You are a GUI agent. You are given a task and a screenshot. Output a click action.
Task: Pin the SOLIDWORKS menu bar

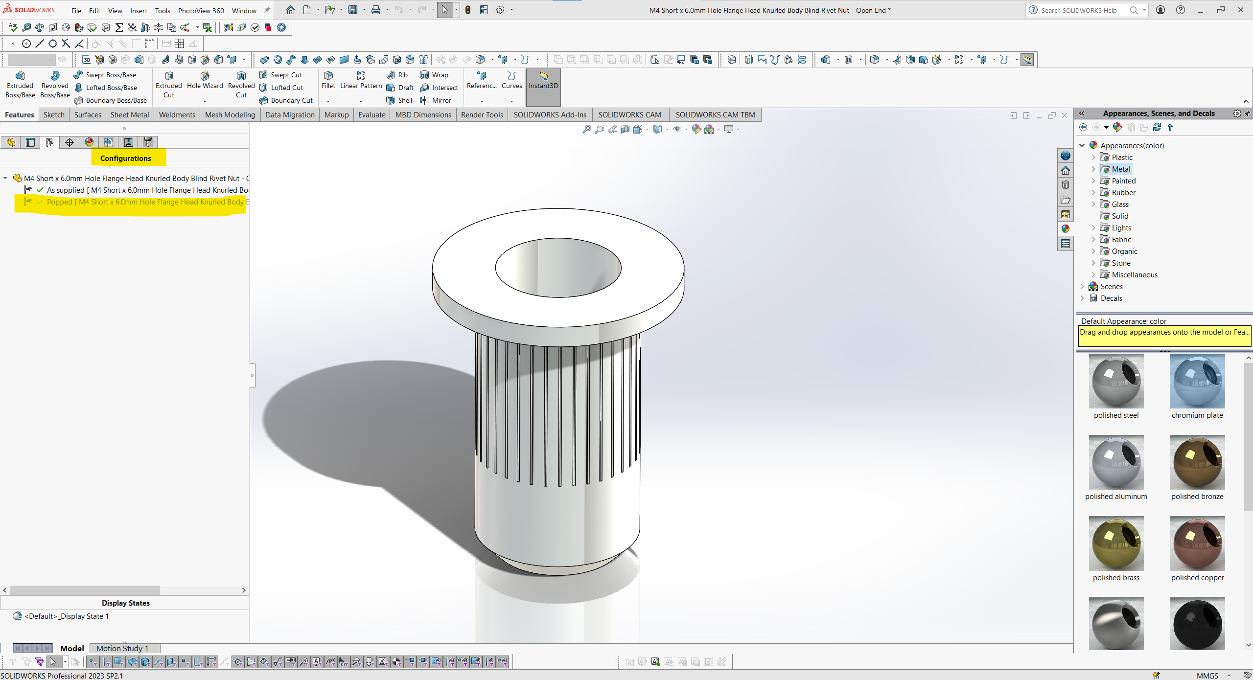(267, 10)
